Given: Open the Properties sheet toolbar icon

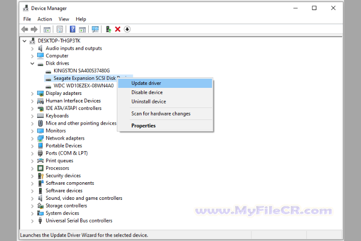Looking at the screenshot, I should (60, 29).
